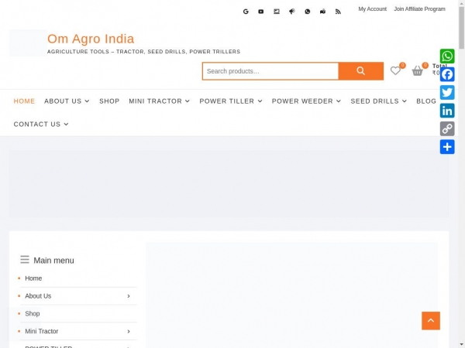Open the shopping cart basket icon
Image resolution: width=465 pixels, height=348 pixels.
click(417, 70)
